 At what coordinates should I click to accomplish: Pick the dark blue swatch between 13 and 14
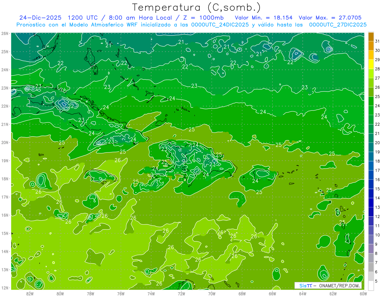tap(371, 203)
